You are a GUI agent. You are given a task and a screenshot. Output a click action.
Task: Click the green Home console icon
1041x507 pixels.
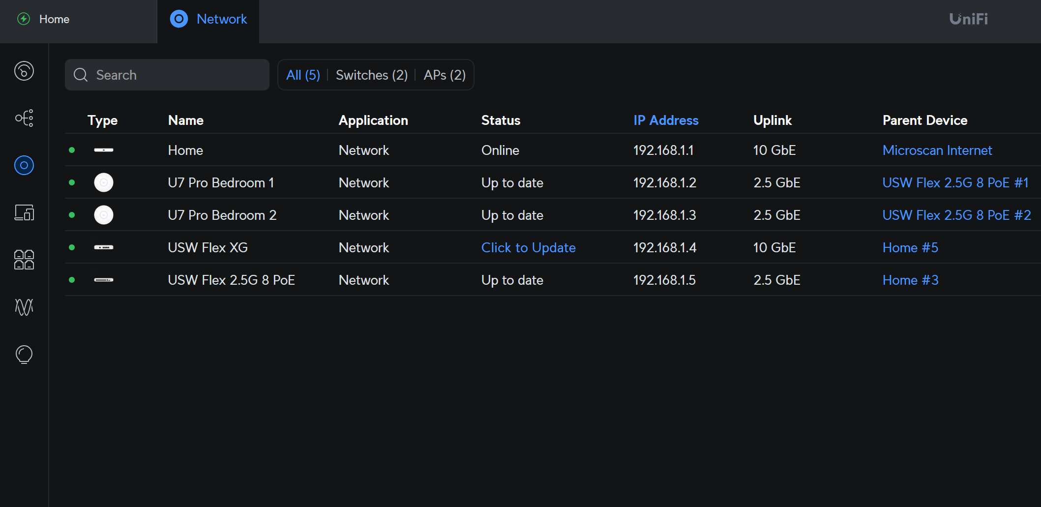pos(24,19)
